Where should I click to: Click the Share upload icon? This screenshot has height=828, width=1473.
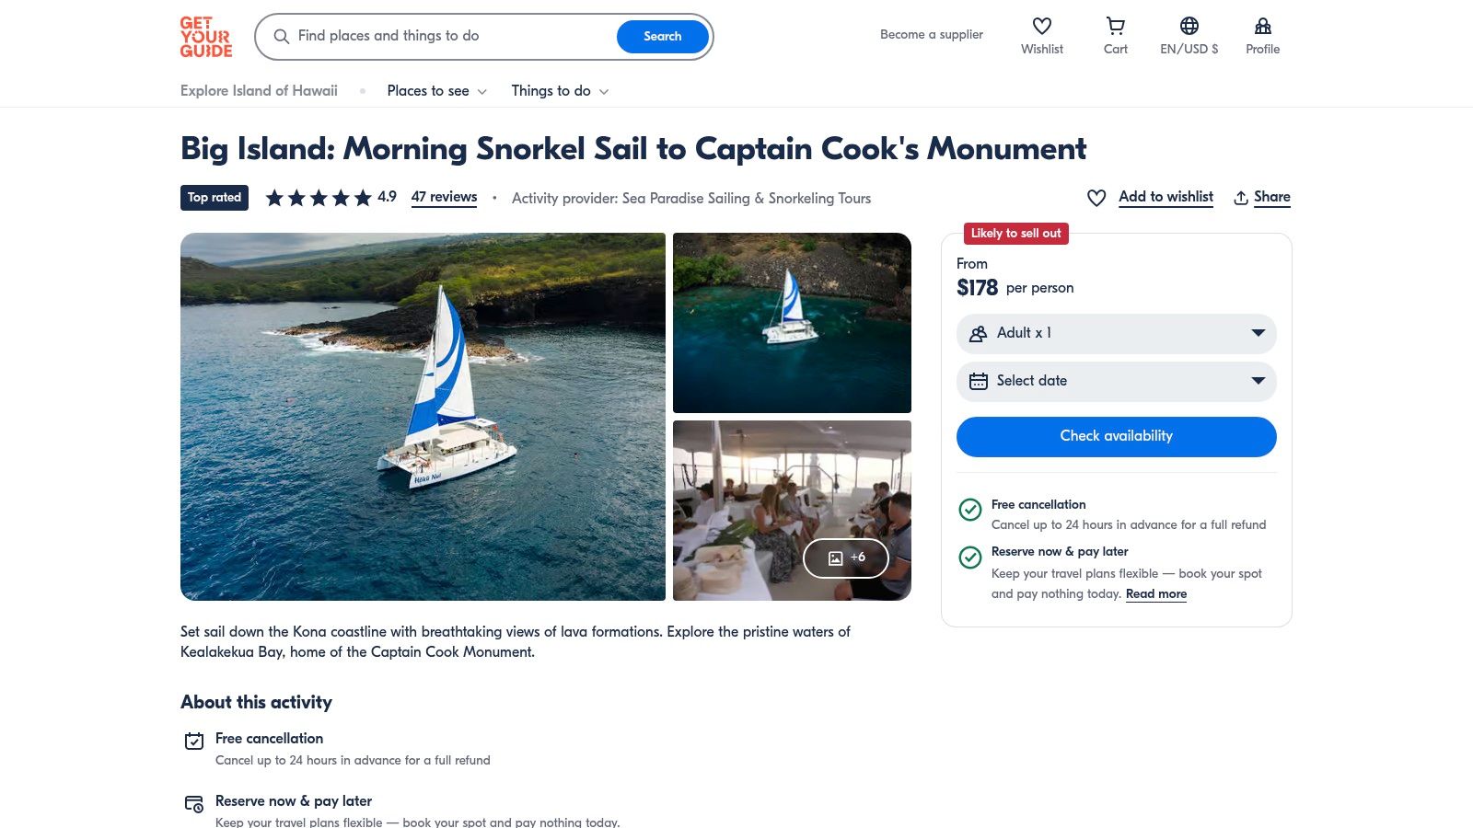[1241, 198]
